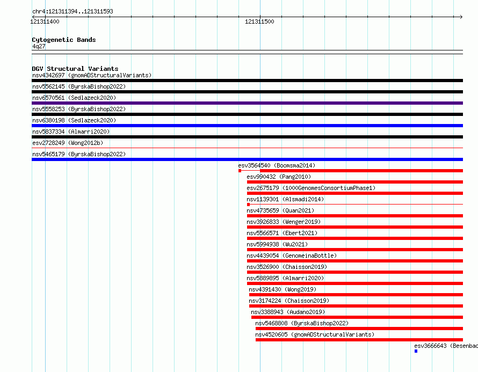This screenshot has width=478, height=372.
Task: Click nsv5465179 (ByrskaBishop2022) label
Action: click(x=79, y=154)
